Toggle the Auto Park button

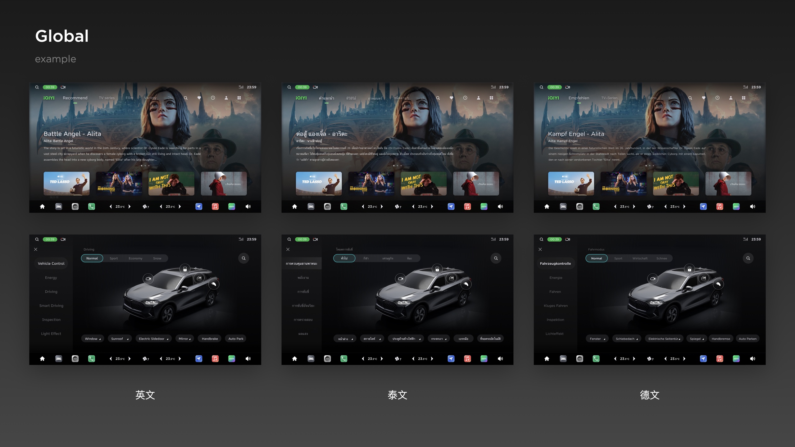(x=236, y=339)
